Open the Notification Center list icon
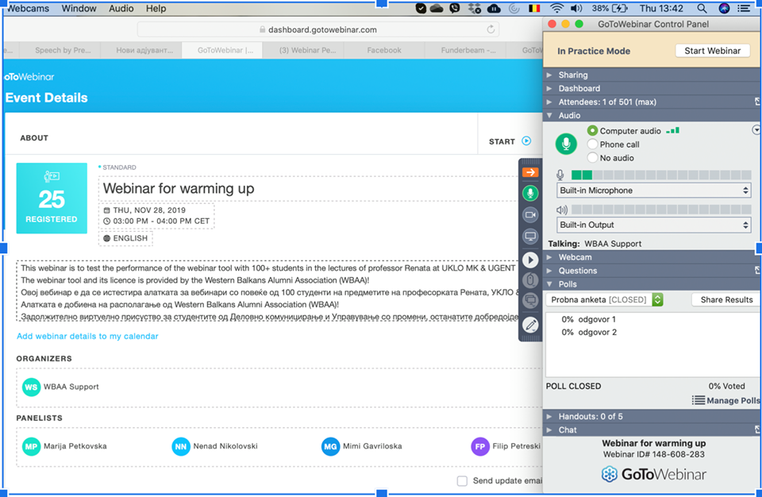 click(x=744, y=8)
